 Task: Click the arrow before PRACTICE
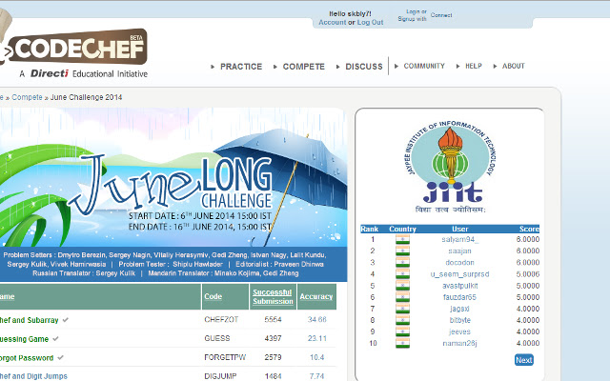tap(213, 67)
